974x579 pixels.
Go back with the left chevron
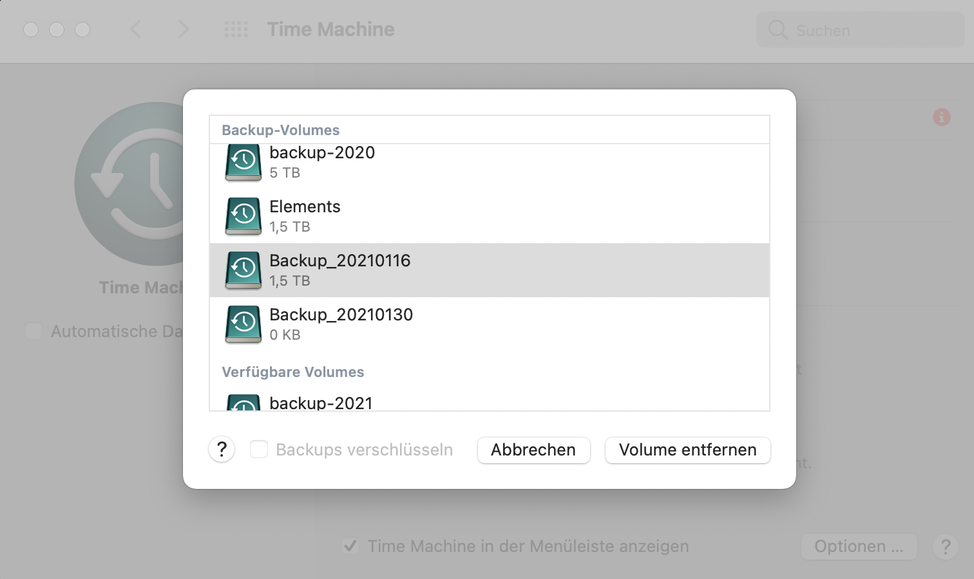(x=135, y=30)
